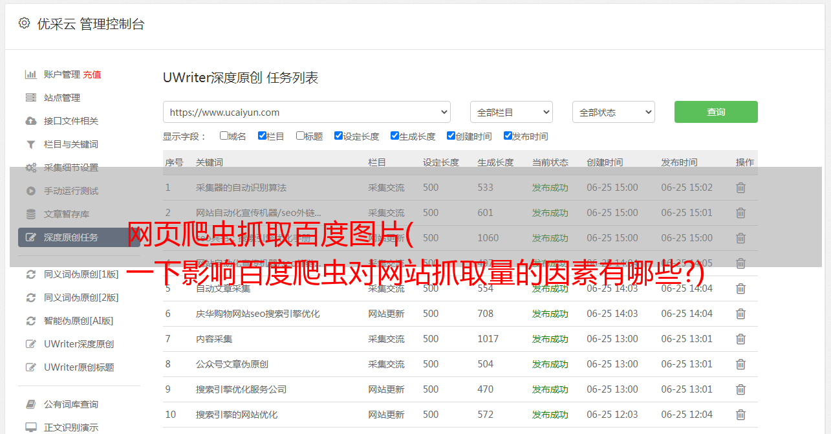The width and height of the screenshot is (831, 434).
Task: Click the red 充值 link
Action: click(92, 74)
